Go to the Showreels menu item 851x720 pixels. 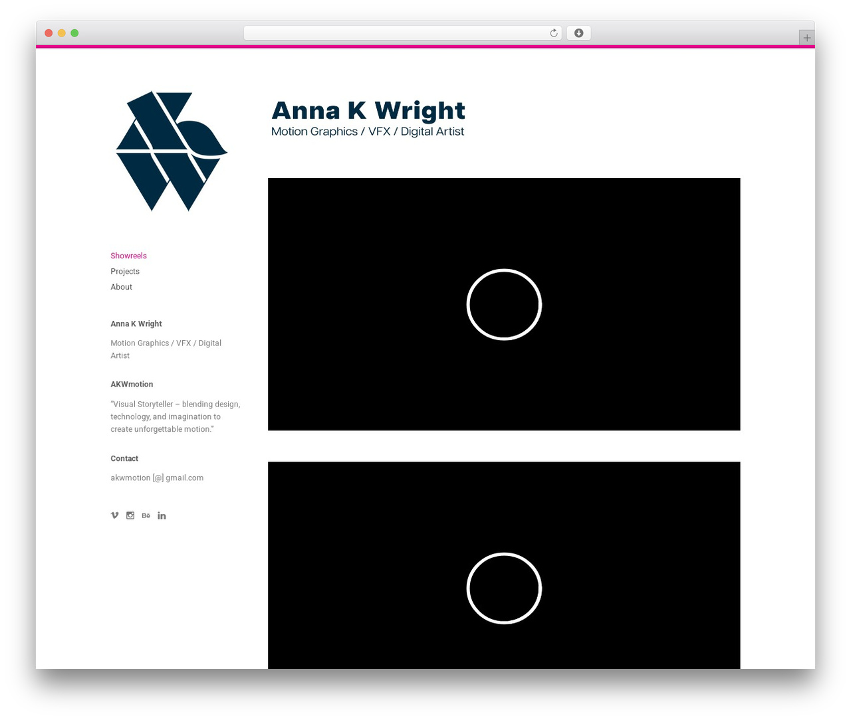tap(128, 256)
